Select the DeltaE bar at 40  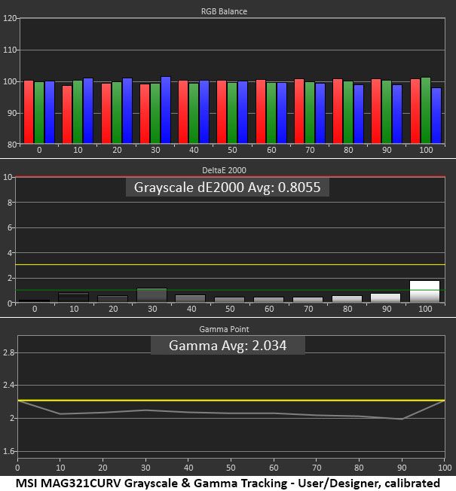pyautogui.click(x=191, y=298)
